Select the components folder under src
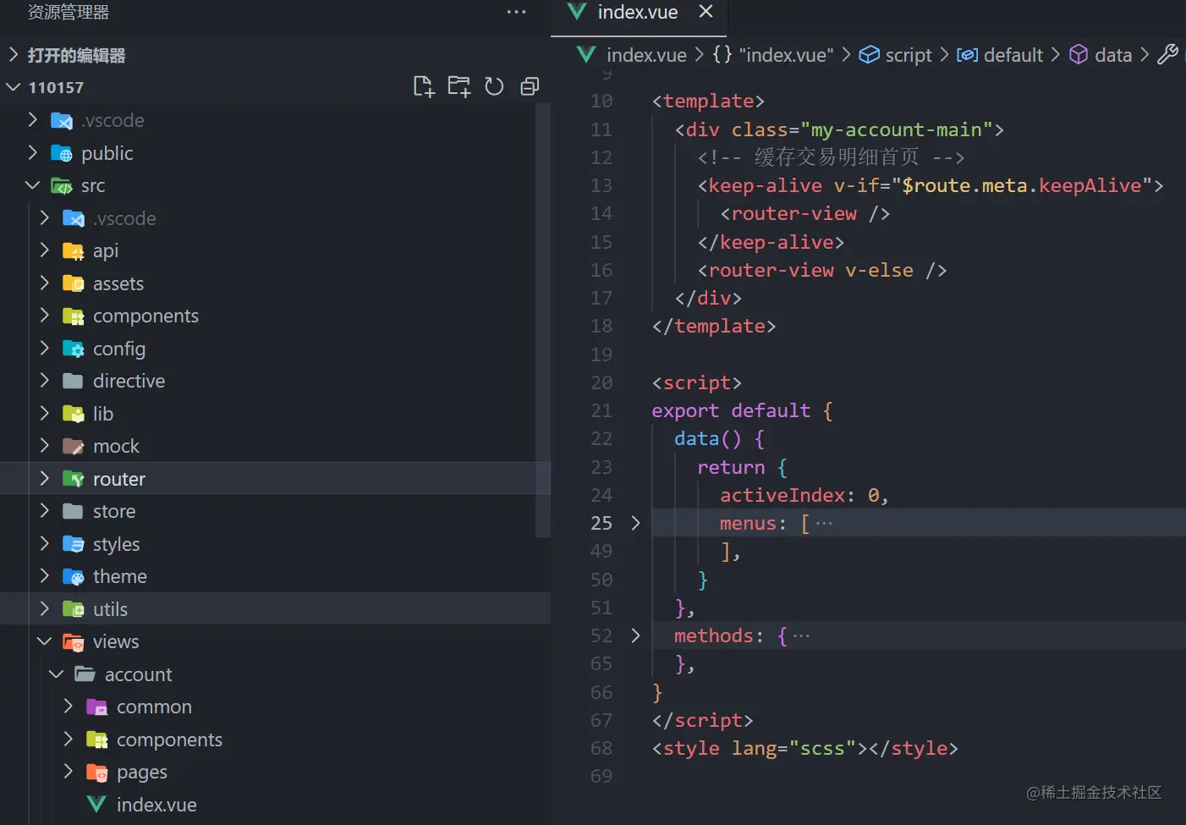Screen dimensions: 1186x825 click(x=146, y=316)
